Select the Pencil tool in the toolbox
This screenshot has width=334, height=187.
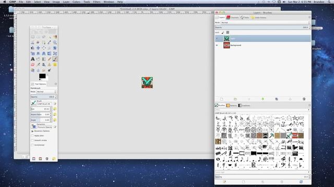[x=50, y=59]
